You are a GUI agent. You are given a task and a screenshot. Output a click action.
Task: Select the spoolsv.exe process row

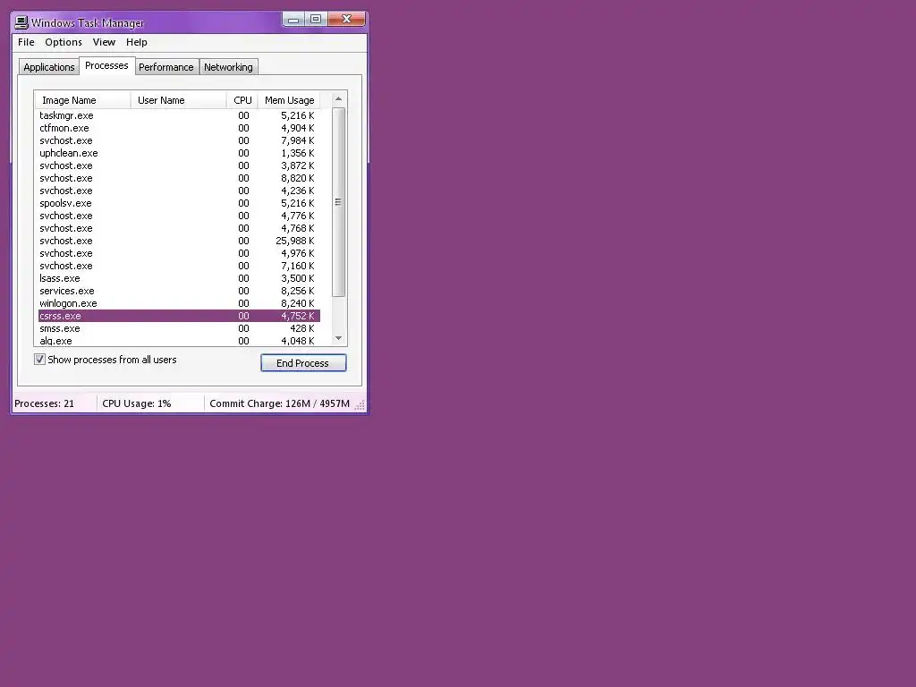(179, 203)
